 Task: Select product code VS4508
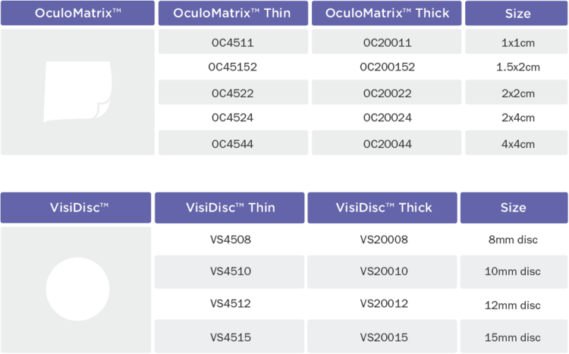(x=230, y=240)
